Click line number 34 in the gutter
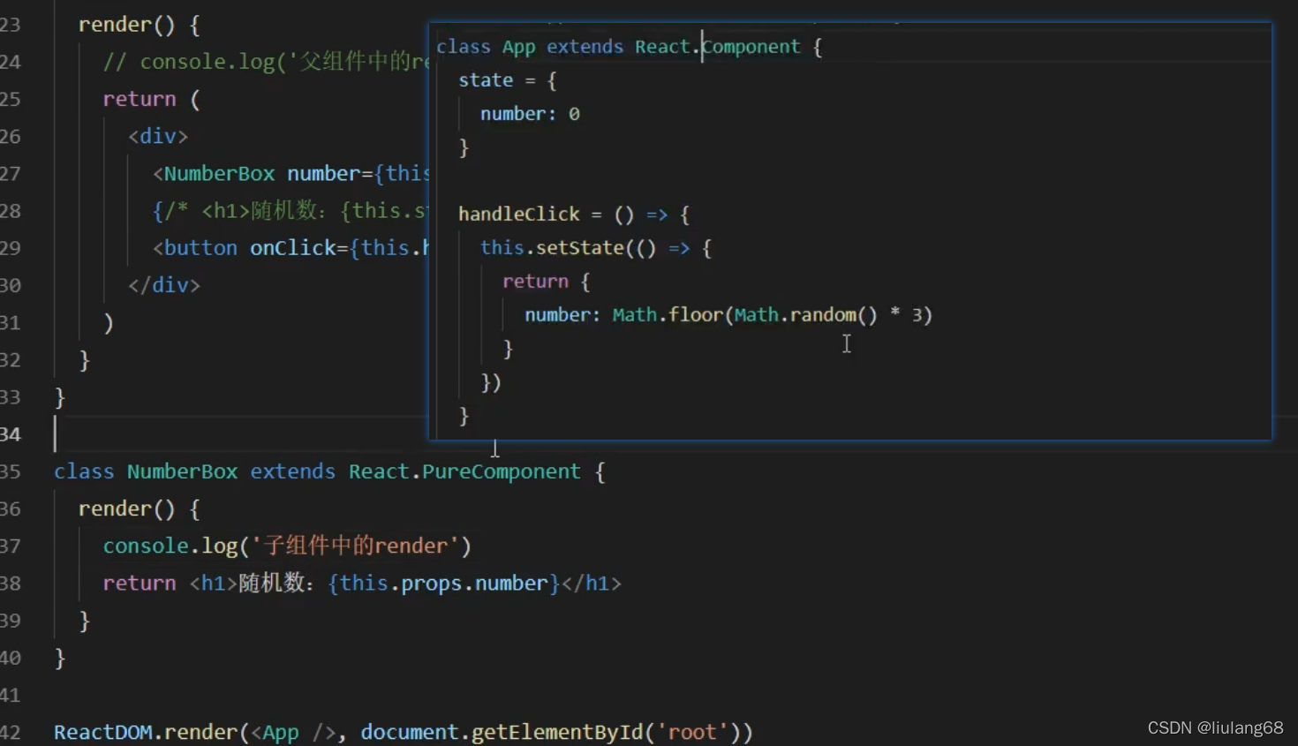The height and width of the screenshot is (746, 1298). click(x=10, y=433)
